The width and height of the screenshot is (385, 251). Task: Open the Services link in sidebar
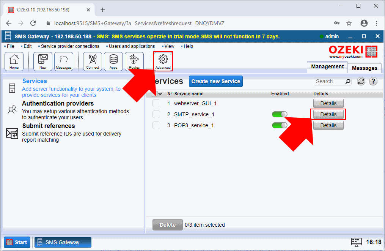(x=35, y=81)
